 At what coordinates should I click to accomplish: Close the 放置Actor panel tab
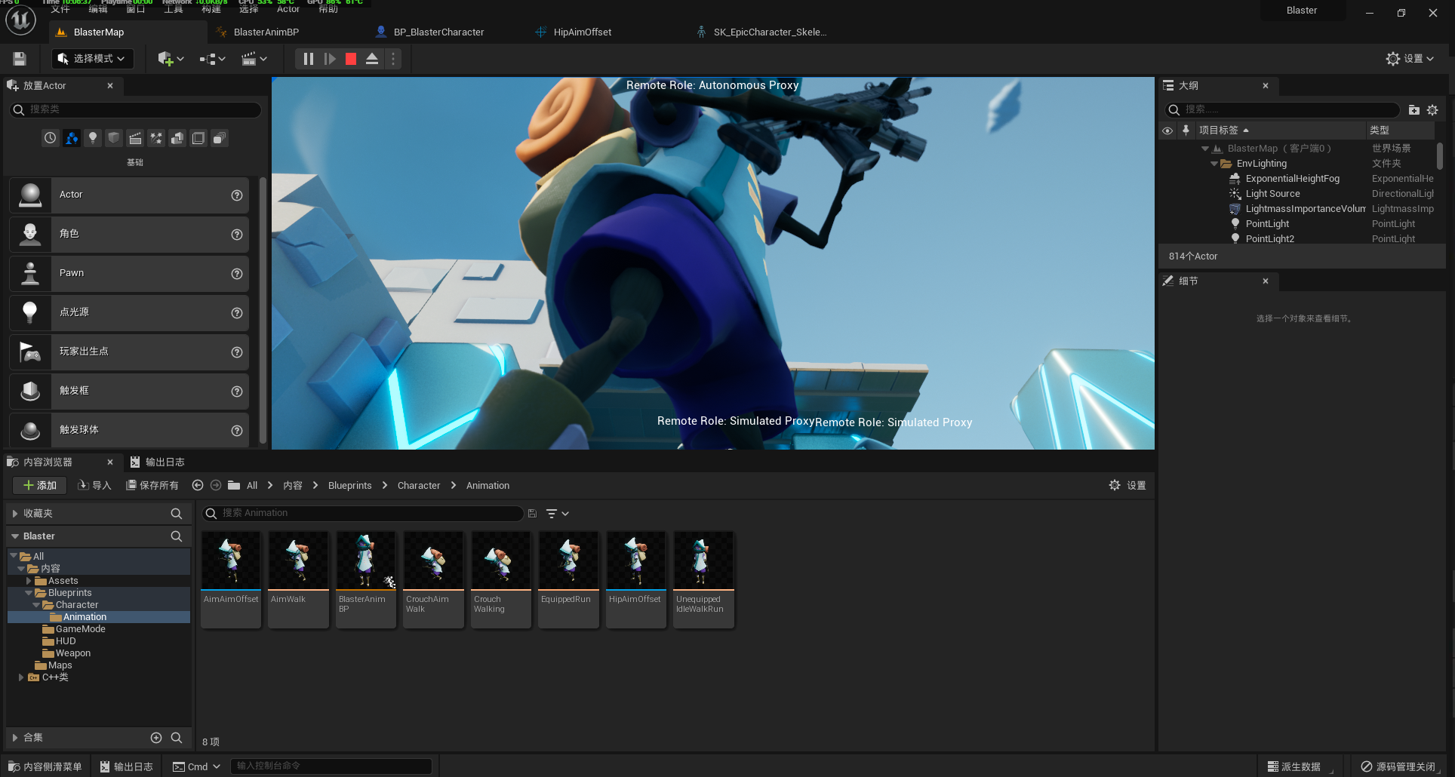click(x=110, y=86)
